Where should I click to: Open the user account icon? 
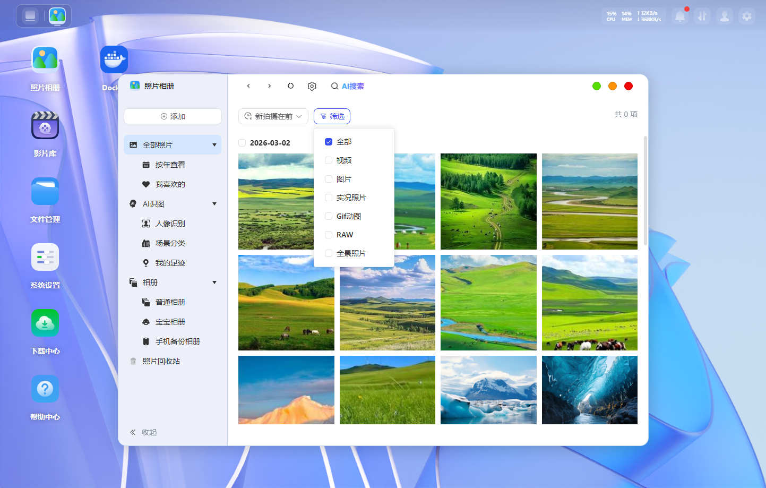point(725,16)
